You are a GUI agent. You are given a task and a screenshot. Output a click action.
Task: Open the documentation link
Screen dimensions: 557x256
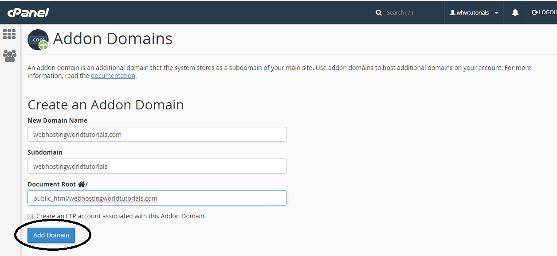point(113,75)
